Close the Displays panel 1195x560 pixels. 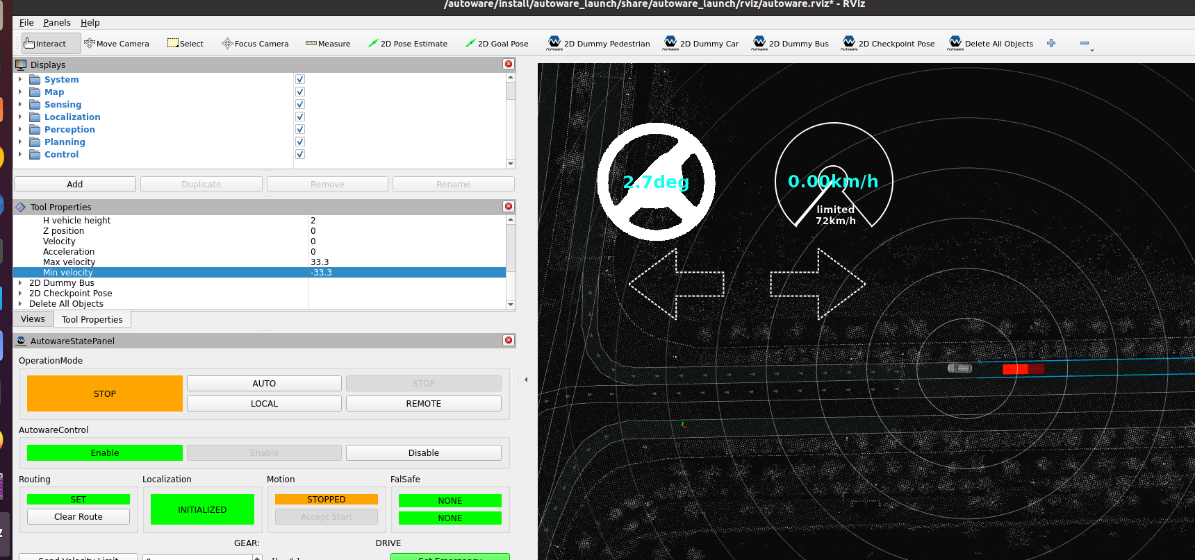[x=509, y=64]
